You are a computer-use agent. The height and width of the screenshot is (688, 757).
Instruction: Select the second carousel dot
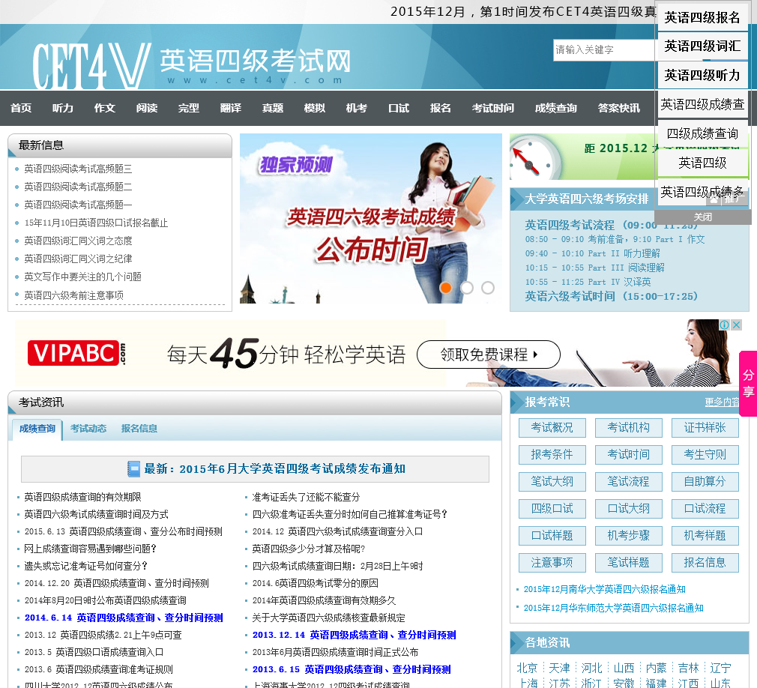467,288
